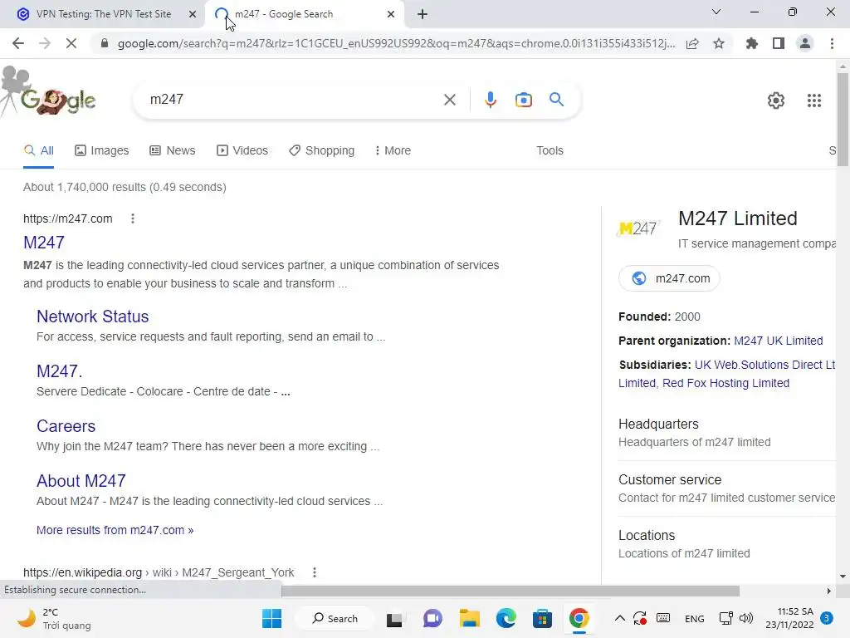The image size is (850, 638).
Task: Open a new browser tab
Action: click(423, 14)
